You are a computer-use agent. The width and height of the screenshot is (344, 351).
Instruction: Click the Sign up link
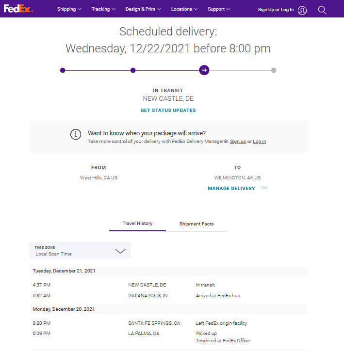coord(238,142)
